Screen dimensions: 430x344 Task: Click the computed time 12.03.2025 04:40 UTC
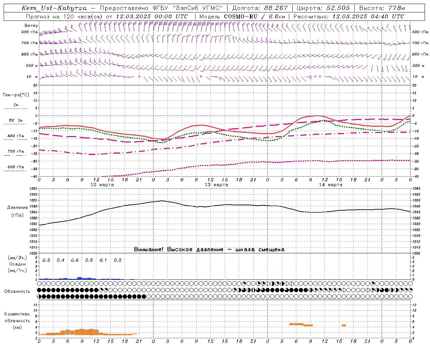coord(368,16)
